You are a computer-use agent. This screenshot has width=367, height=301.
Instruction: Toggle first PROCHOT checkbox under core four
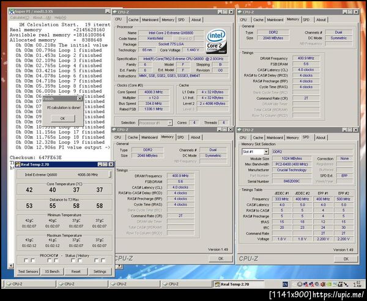(96, 260)
